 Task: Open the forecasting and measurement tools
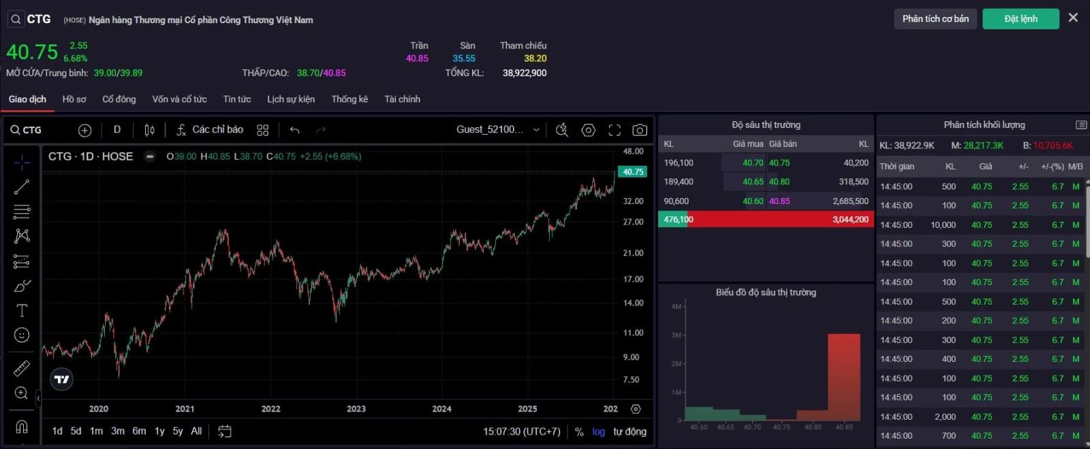click(22, 261)
